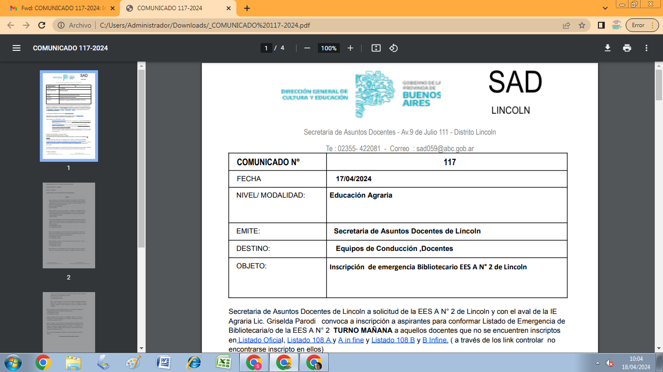Click the COMUNICADO 117-2024 toolbar title
Screen dimensions: 663x372
point(70,48)
